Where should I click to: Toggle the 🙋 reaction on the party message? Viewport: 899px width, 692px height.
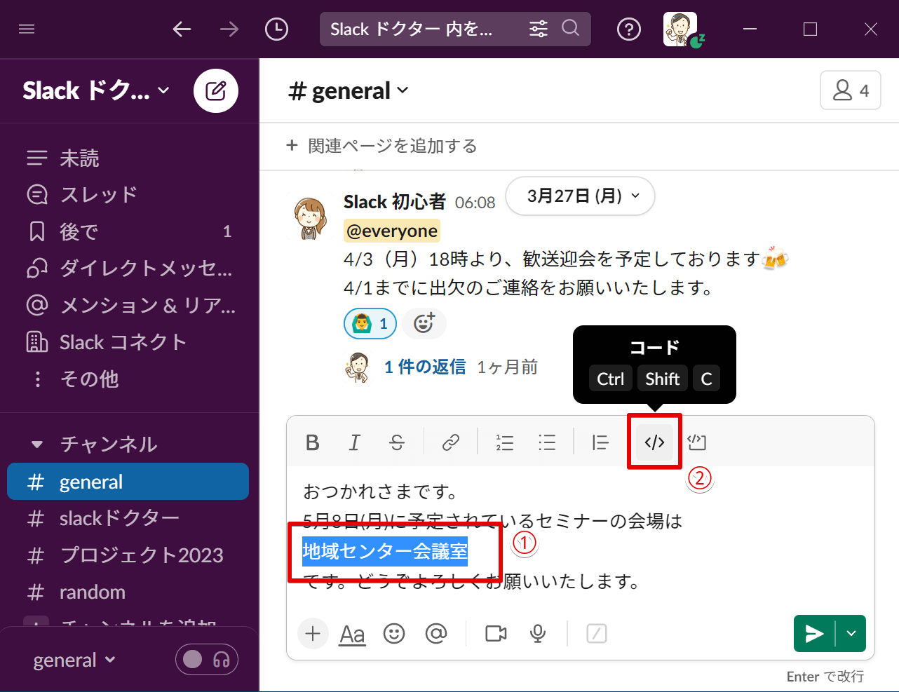tap(370, 323)
